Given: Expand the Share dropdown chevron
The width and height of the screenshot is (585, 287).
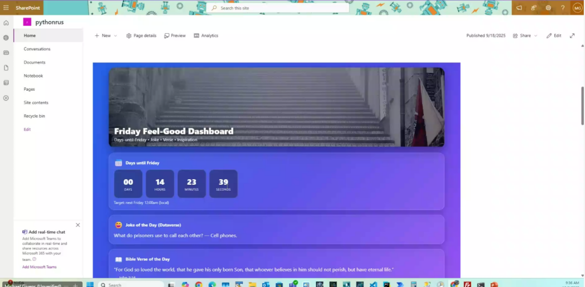Looking at the screenshot, I should (x=536, y=36).
